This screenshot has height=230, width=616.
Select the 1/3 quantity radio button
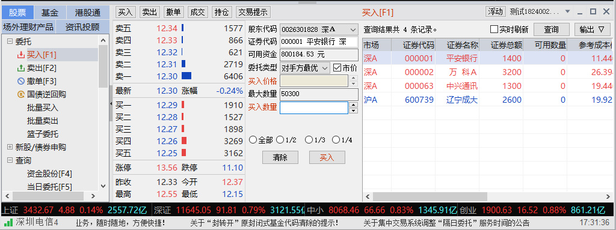pos(309,140)
